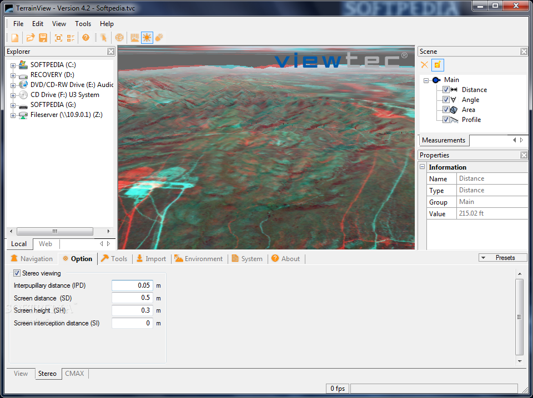The width and height of the screenshot is (533, 398).
Task: Click the Screen interception distance (SI) field
Action: [132, 323]
